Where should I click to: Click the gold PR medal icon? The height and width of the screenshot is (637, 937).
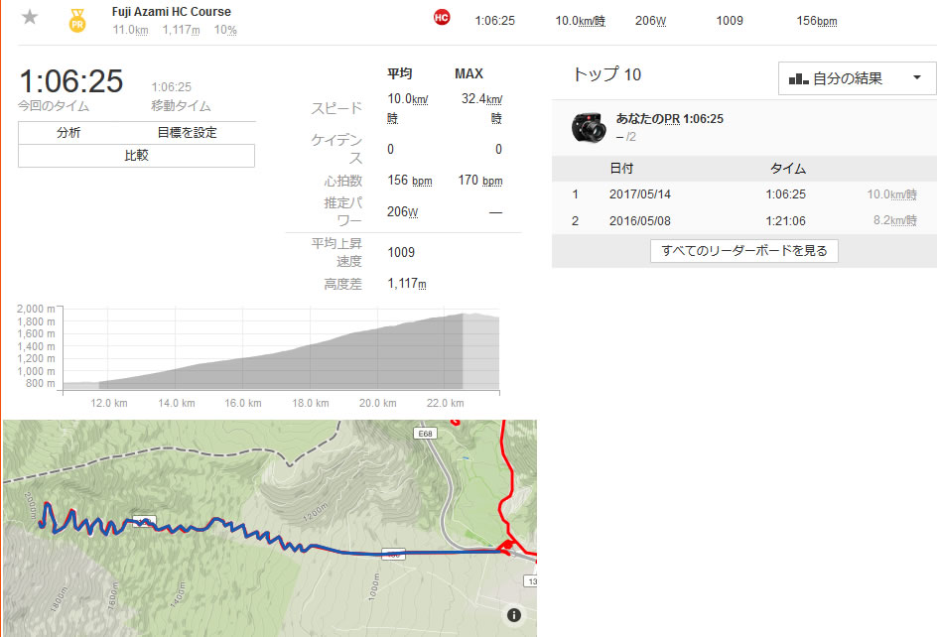pyautogui.click(x=77, y=20)
